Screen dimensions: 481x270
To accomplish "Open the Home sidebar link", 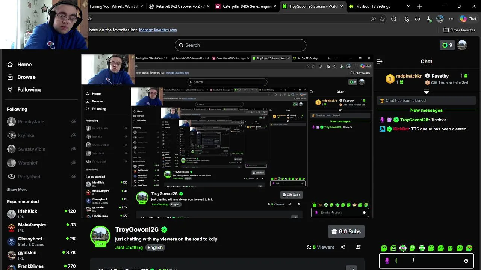I will tap(20, 64).
